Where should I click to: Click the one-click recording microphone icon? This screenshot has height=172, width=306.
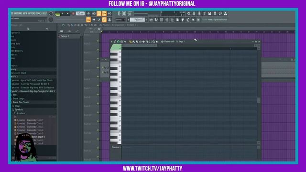199,13
